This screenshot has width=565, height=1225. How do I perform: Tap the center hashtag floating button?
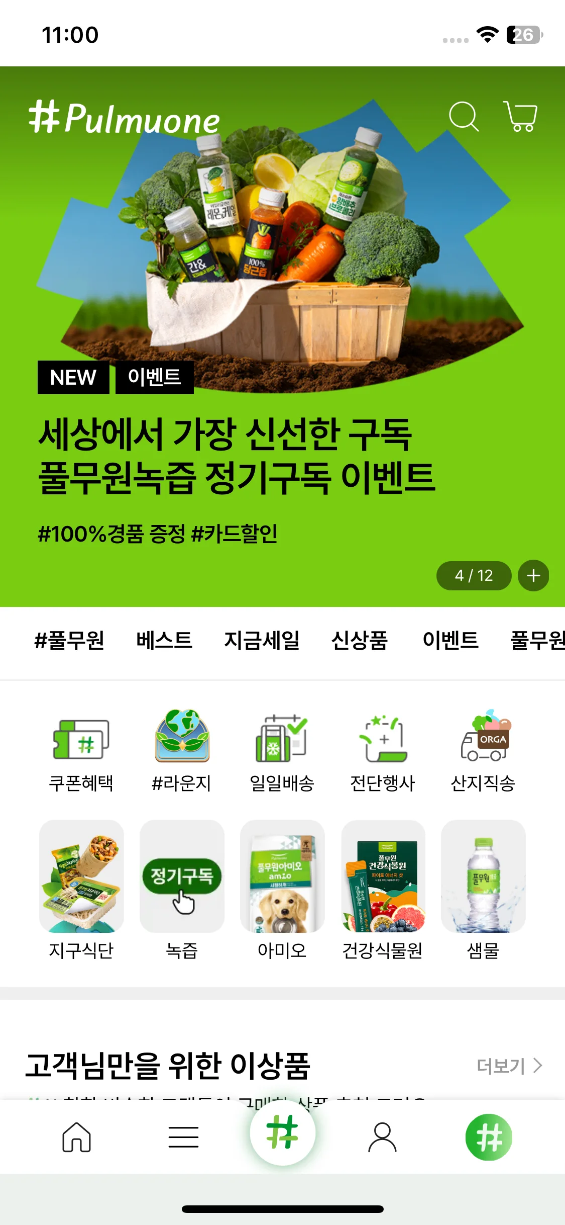coord(283,1132)
